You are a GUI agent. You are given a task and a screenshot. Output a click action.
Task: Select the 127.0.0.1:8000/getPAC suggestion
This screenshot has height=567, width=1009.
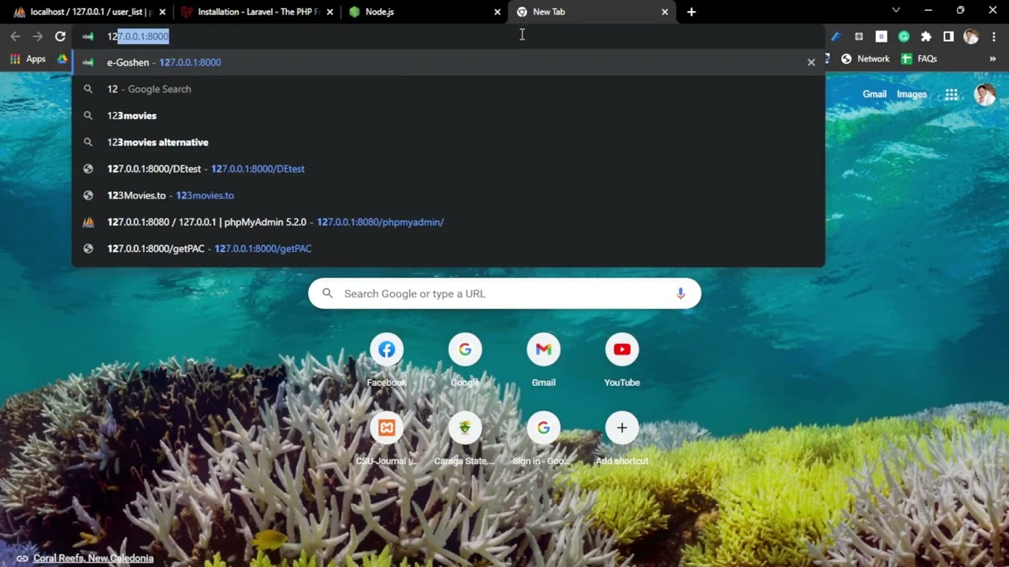click(x=448, y=249)
